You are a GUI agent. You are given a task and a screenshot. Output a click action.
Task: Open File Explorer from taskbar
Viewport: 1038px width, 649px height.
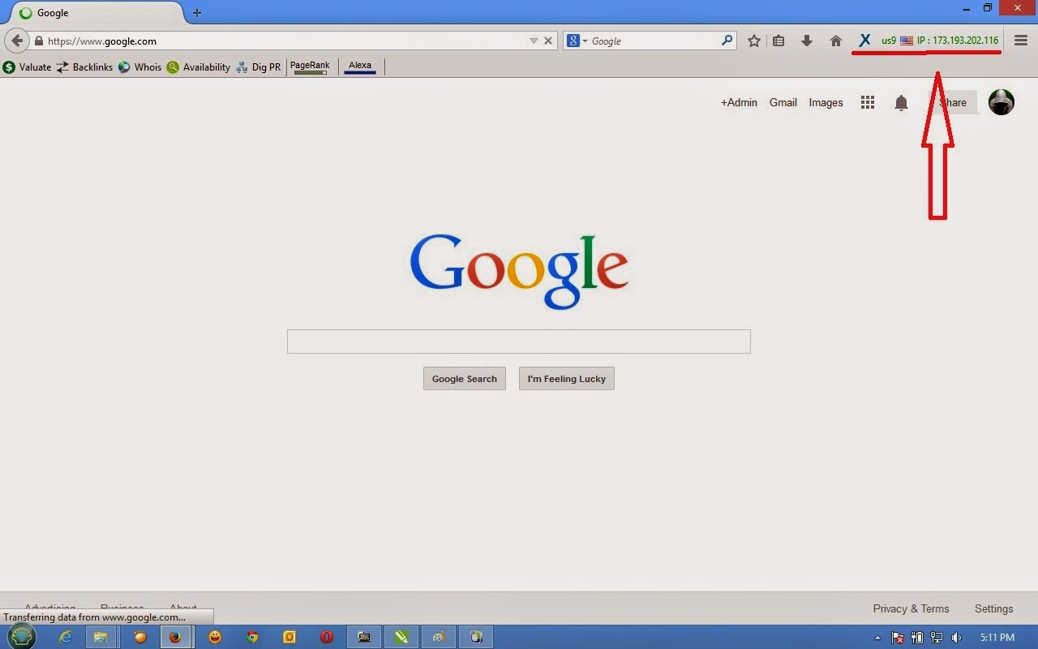[101, 637]
